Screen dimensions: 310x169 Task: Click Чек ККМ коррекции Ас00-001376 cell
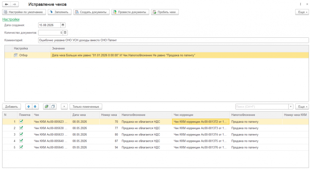pos(201,147)
